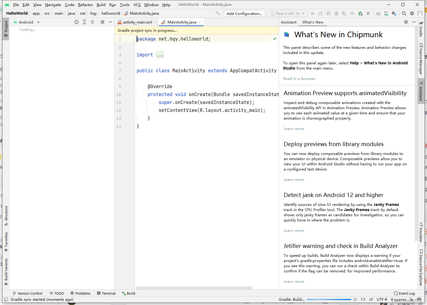Screen dimensions: 427x305
Task: Open the 4 spaces indent selector
Action: tap(398, 300)
